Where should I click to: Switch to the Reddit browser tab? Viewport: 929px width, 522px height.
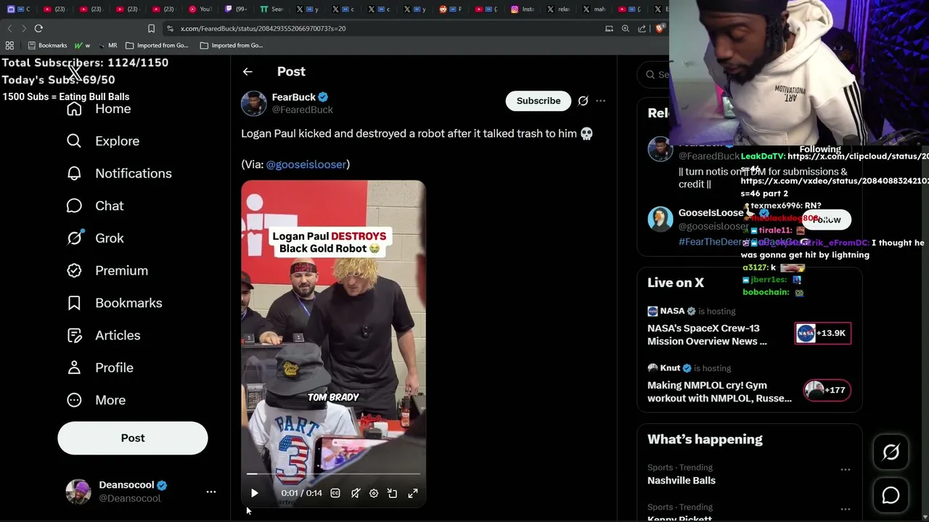(450, 9)
